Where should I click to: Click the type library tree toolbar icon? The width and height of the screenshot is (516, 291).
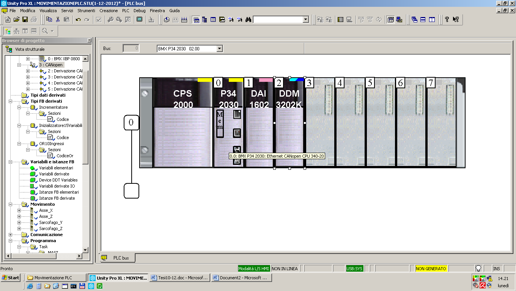205,19
